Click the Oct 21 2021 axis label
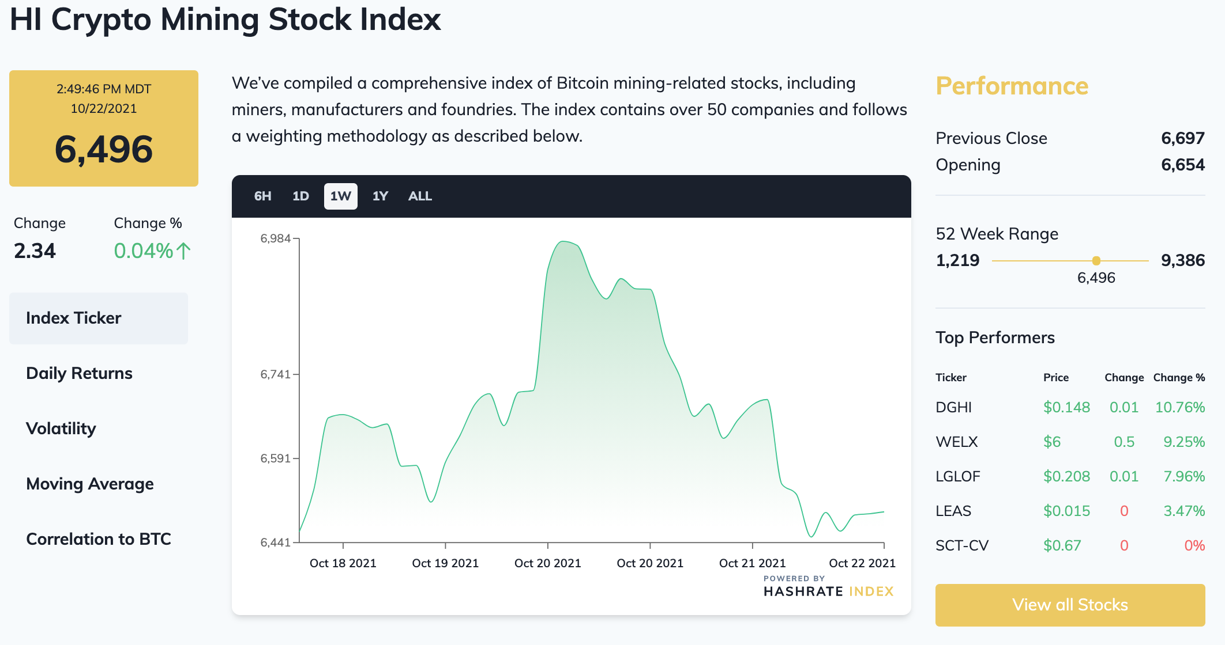This screenshot has width=1225, height=645. [752, 563]
